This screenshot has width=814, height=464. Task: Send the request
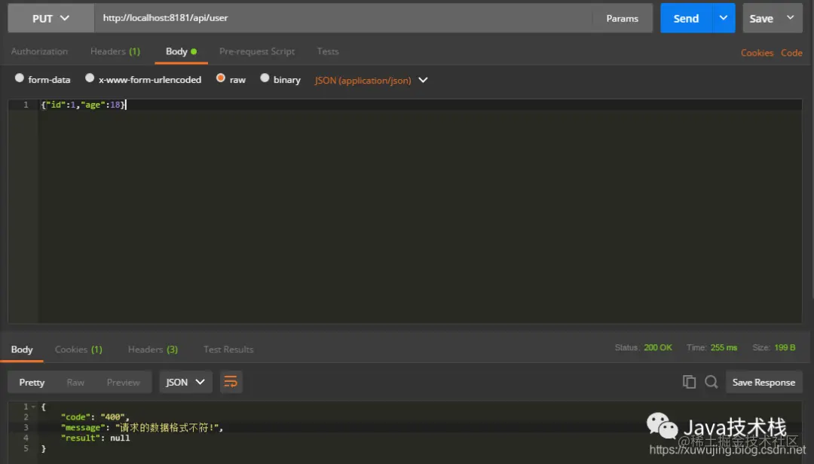(x=686, y=18)
